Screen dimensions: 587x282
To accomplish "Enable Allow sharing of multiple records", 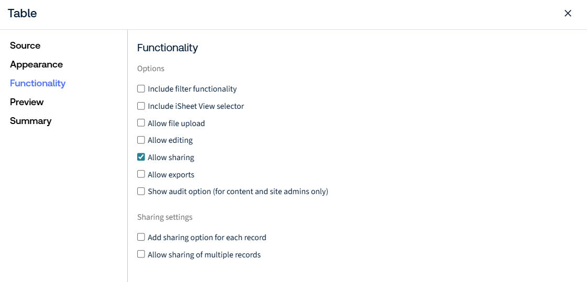I will point(141,254).
